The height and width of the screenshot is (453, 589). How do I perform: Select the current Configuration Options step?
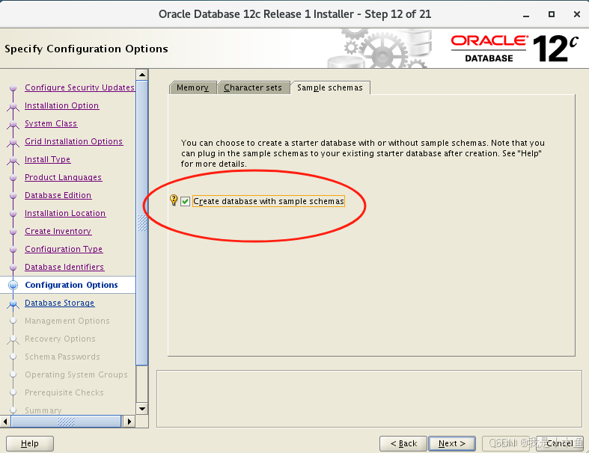point(71,285)
